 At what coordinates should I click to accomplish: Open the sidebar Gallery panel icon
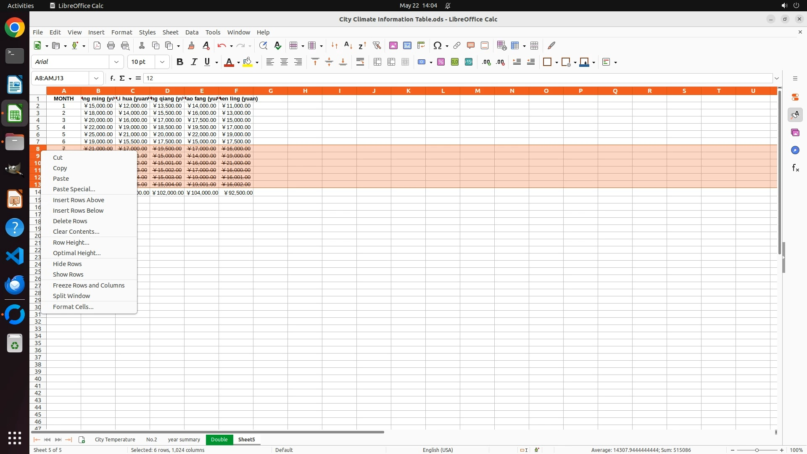tap(795, 132)
